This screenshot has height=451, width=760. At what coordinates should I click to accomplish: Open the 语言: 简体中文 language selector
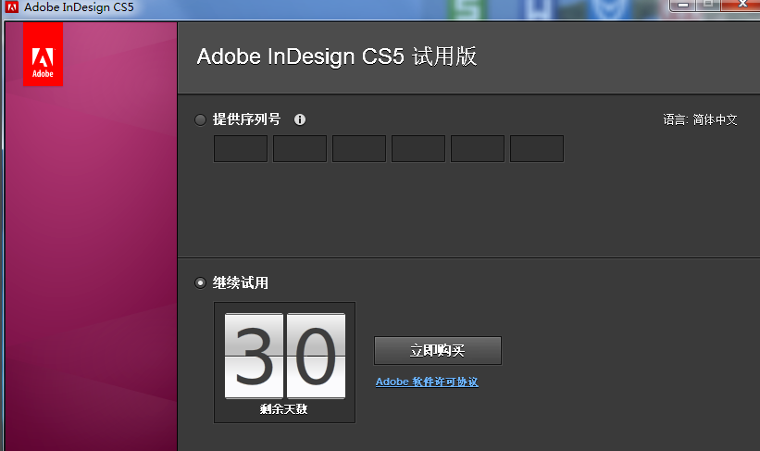coord(701,119)
